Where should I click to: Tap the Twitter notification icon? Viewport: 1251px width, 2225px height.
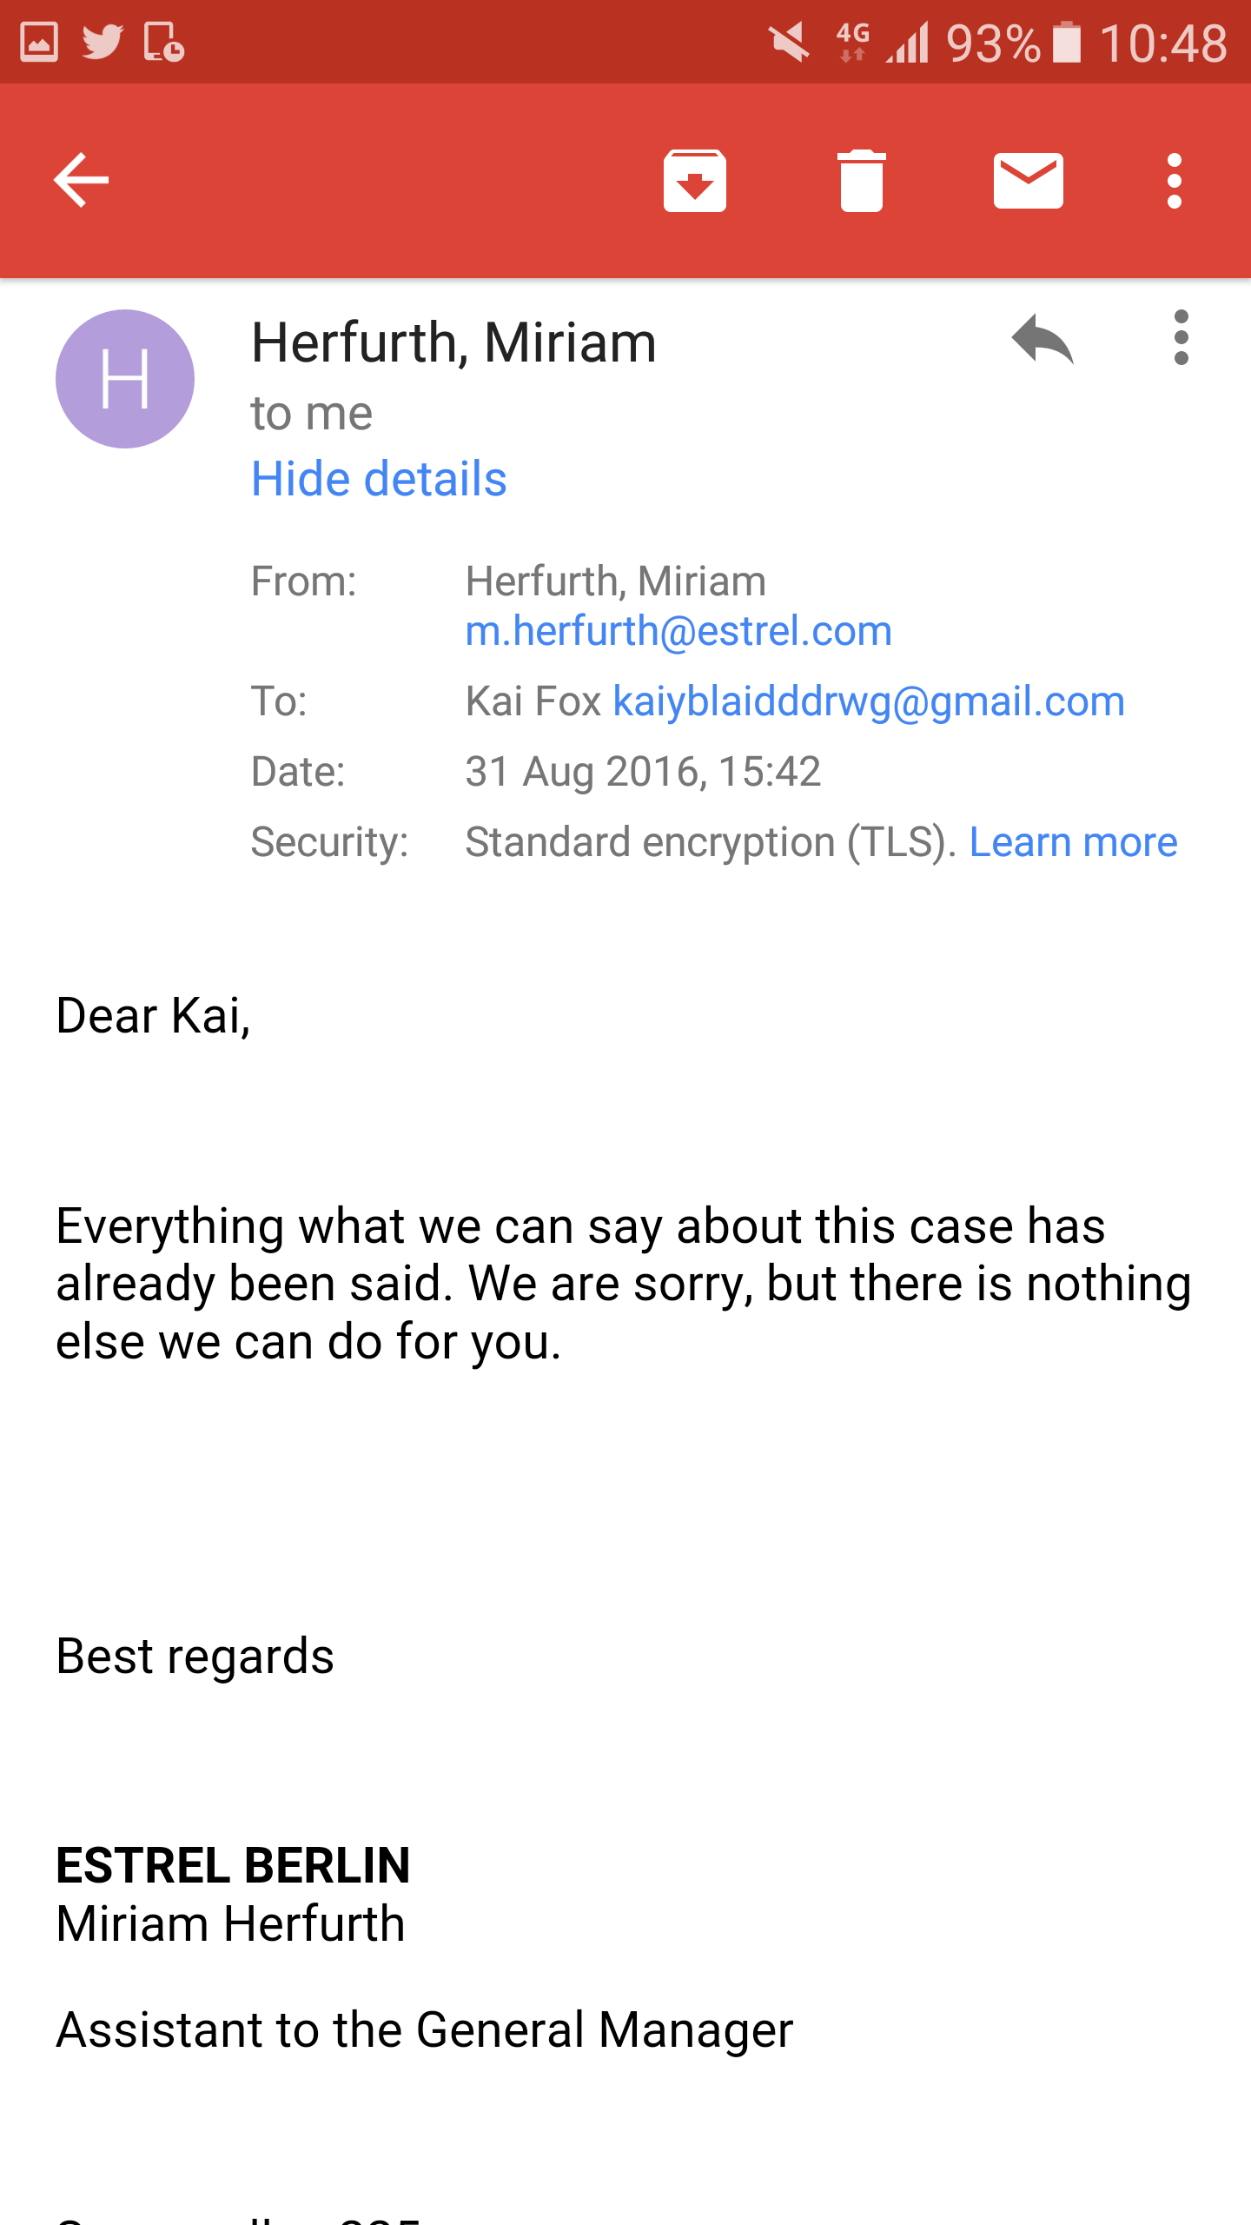coord(103,42)
